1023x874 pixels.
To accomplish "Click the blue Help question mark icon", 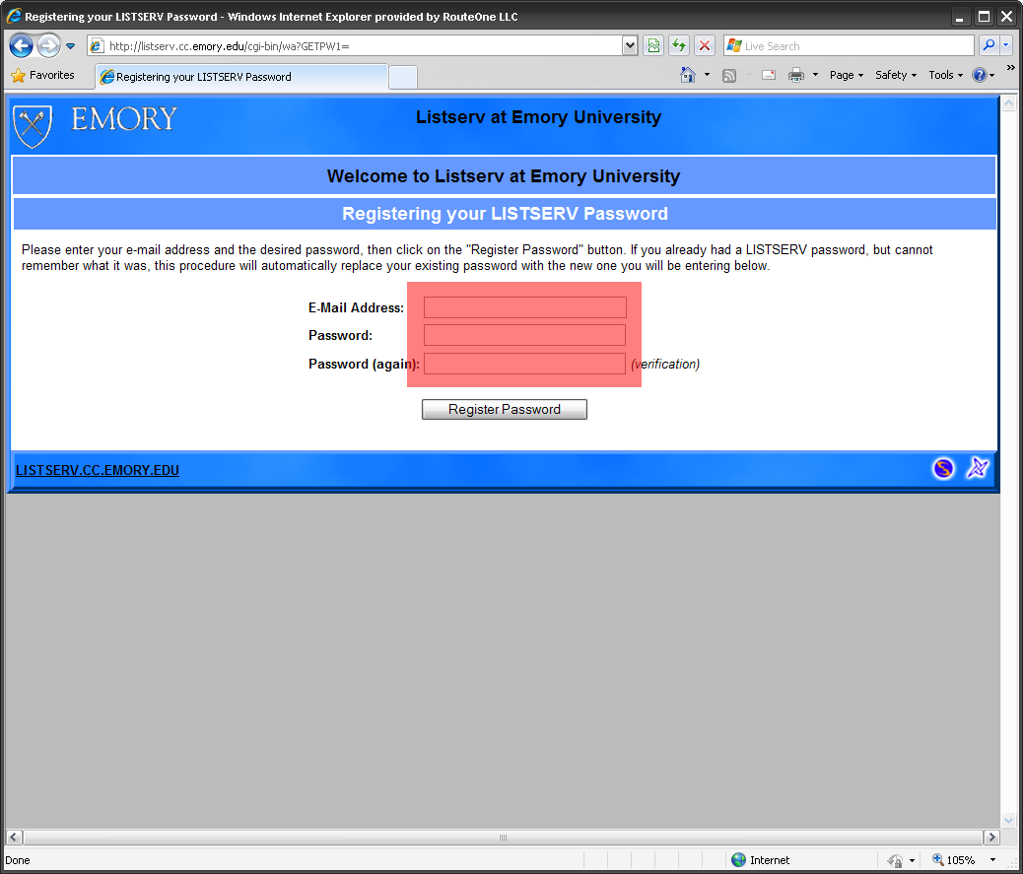I will pyautogui.click(x=980, y=75).
